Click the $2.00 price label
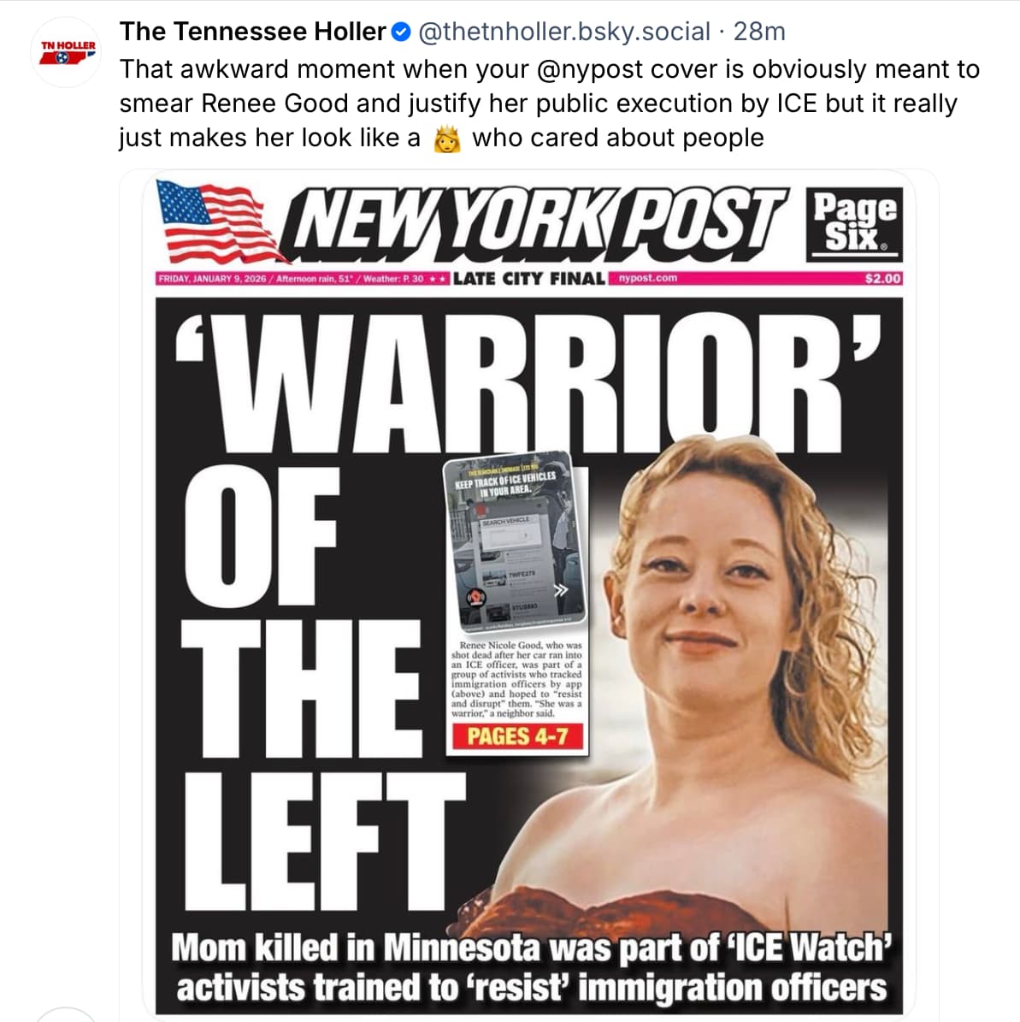 pos(882,278)
